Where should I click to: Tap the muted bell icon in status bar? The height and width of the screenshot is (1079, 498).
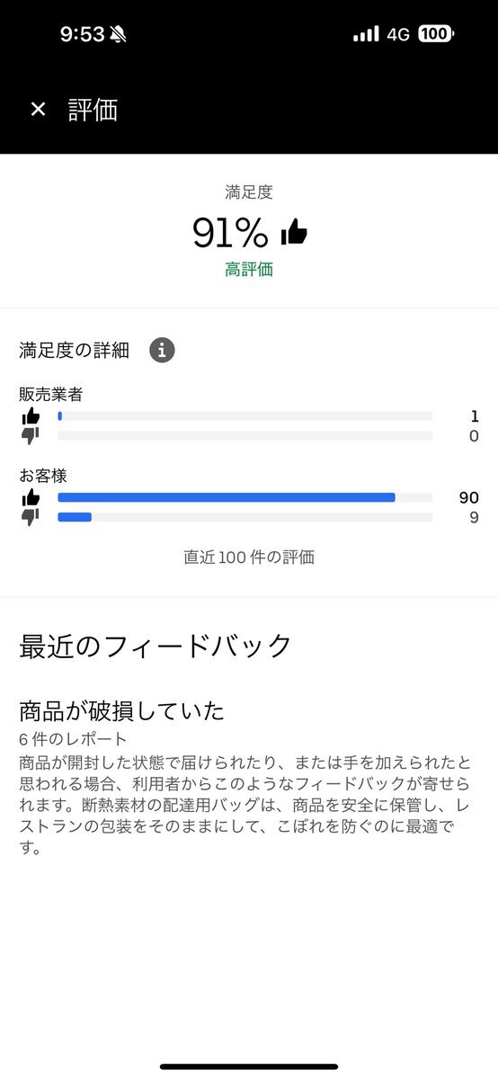[x=118, y=34]
